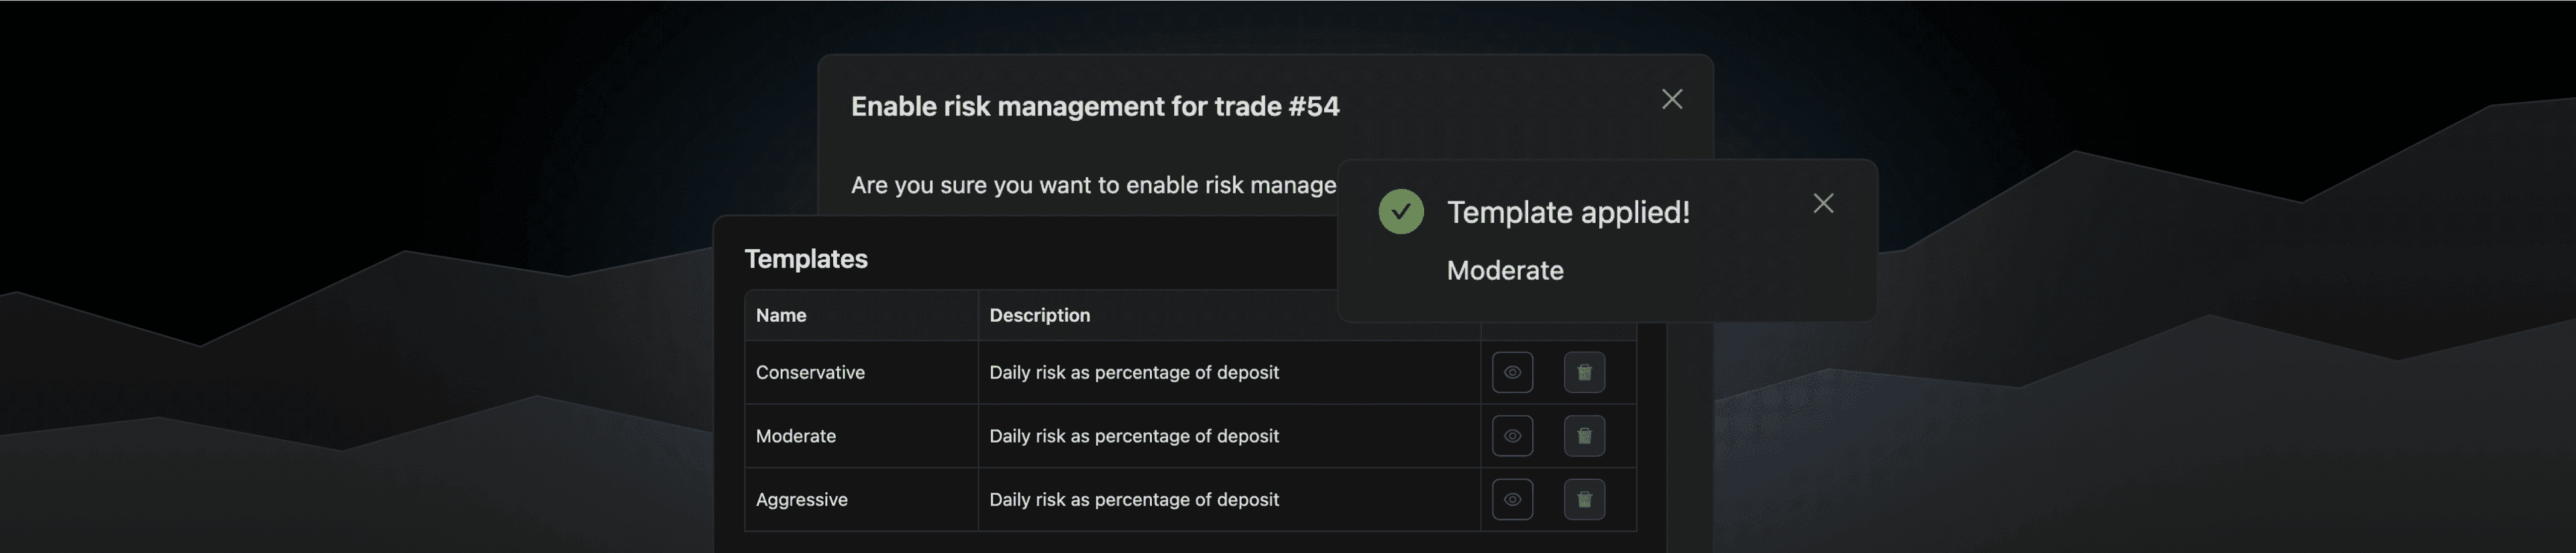
Task: Sort templates by the Description column
Action: [x=1039, y=315]
